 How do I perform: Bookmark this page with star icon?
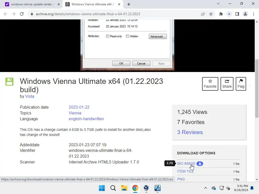(211, 14)
